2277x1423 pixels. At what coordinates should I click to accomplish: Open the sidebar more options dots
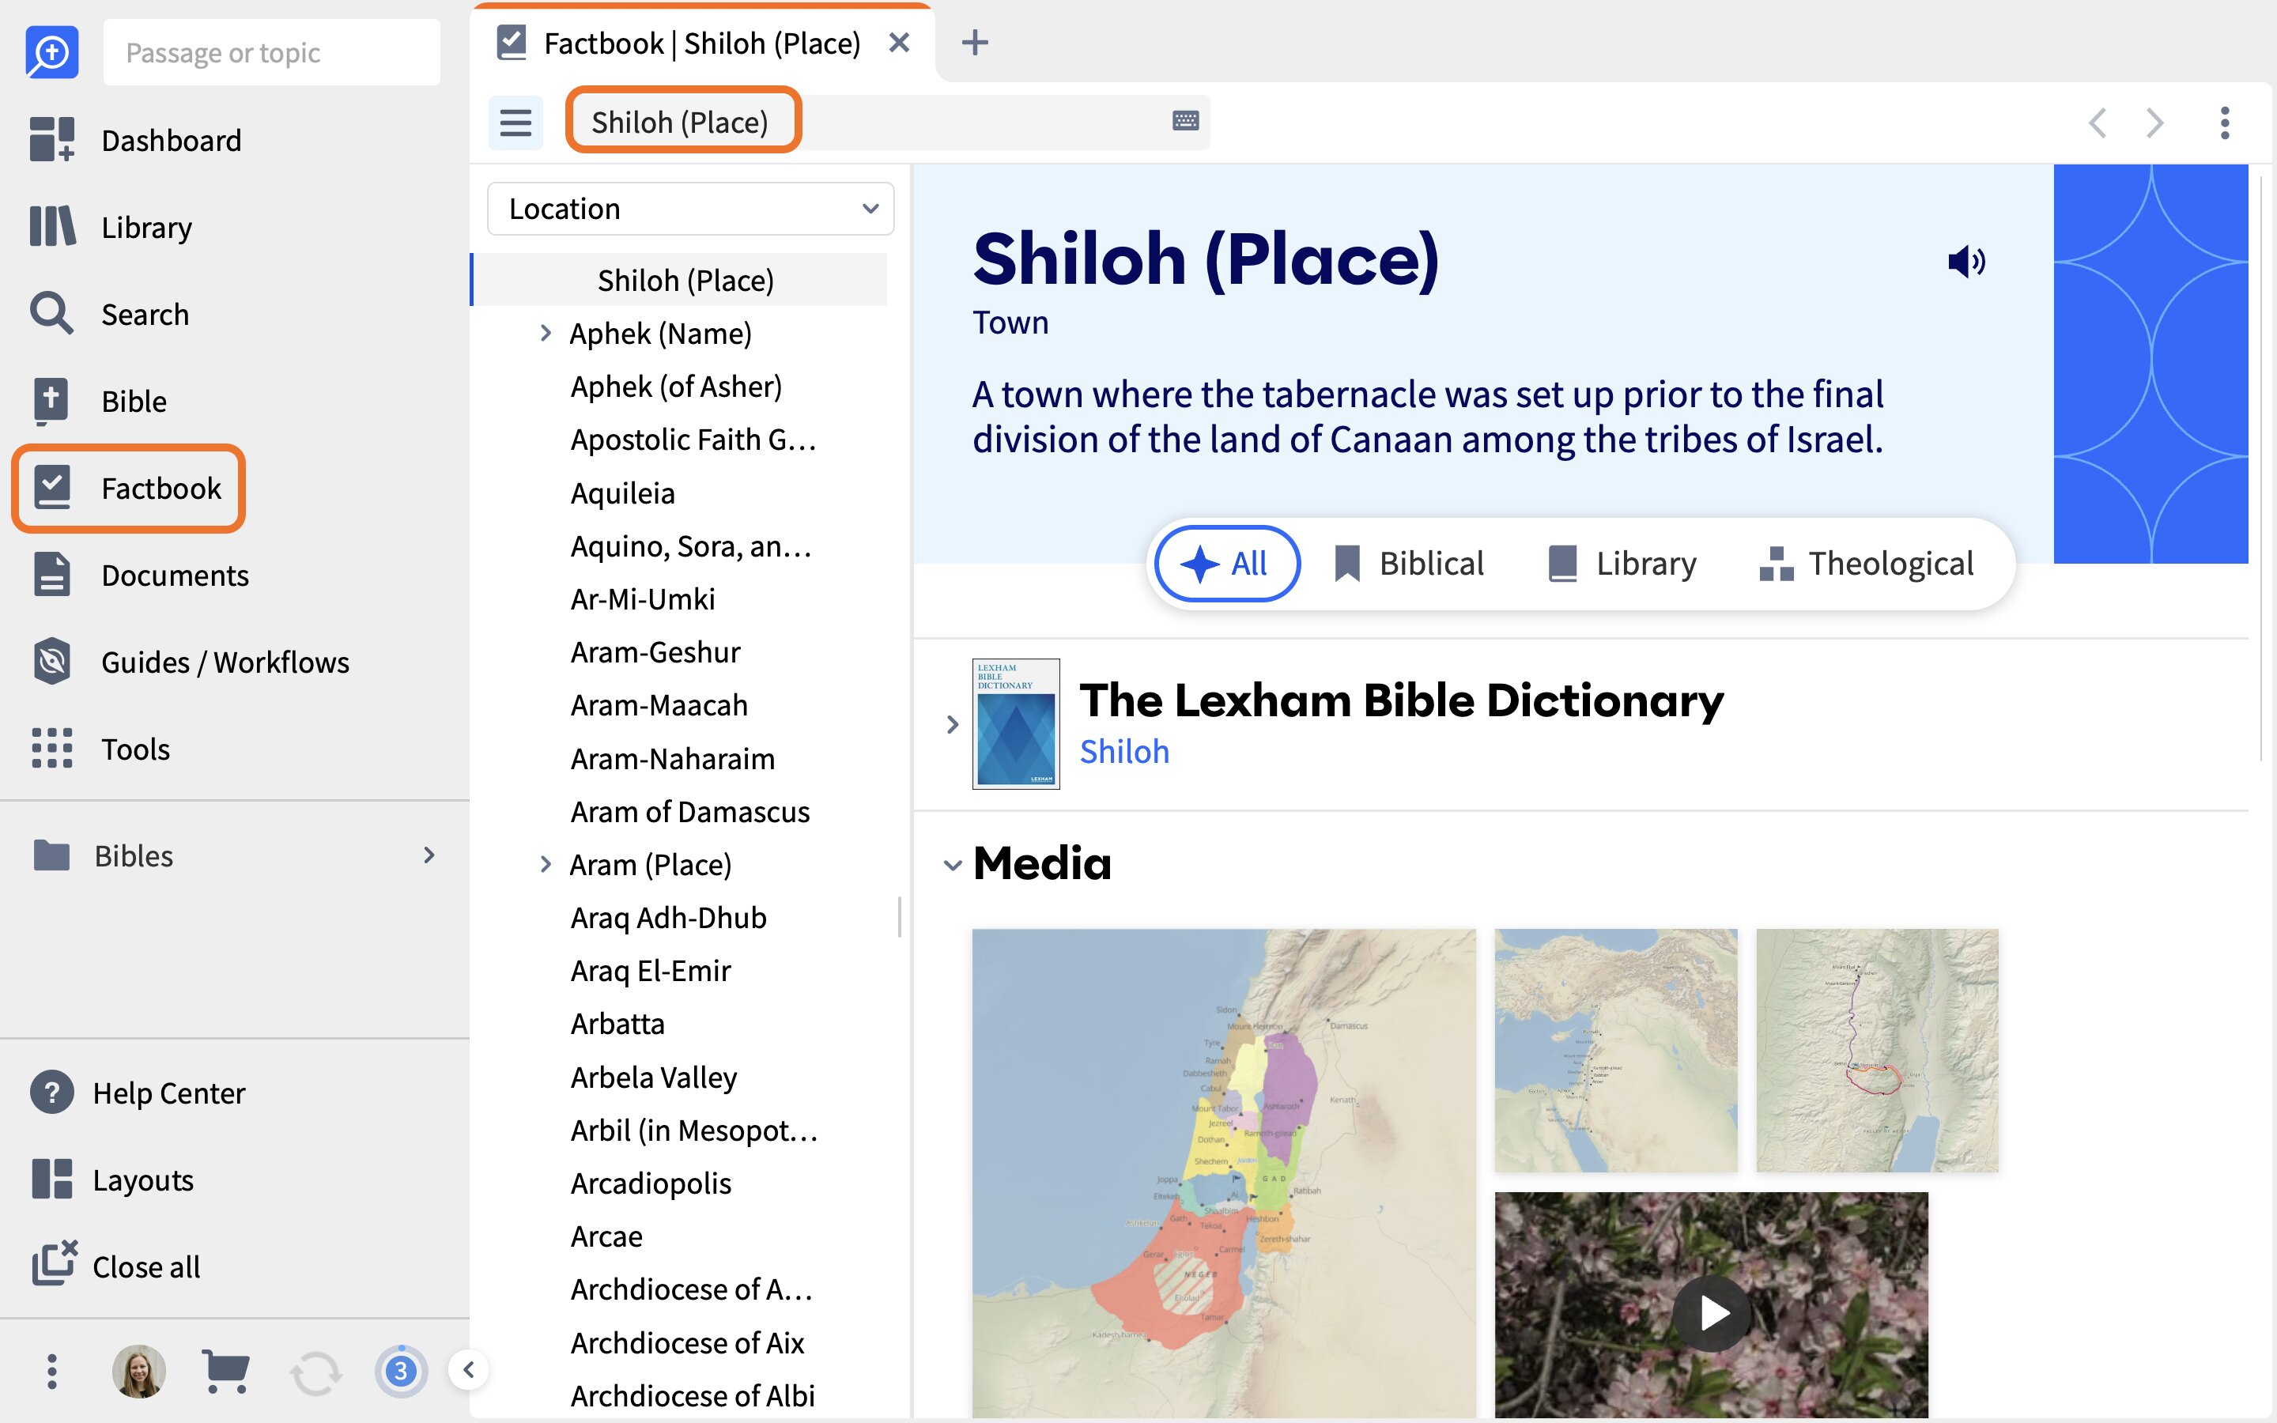(x=51, y=1372)
